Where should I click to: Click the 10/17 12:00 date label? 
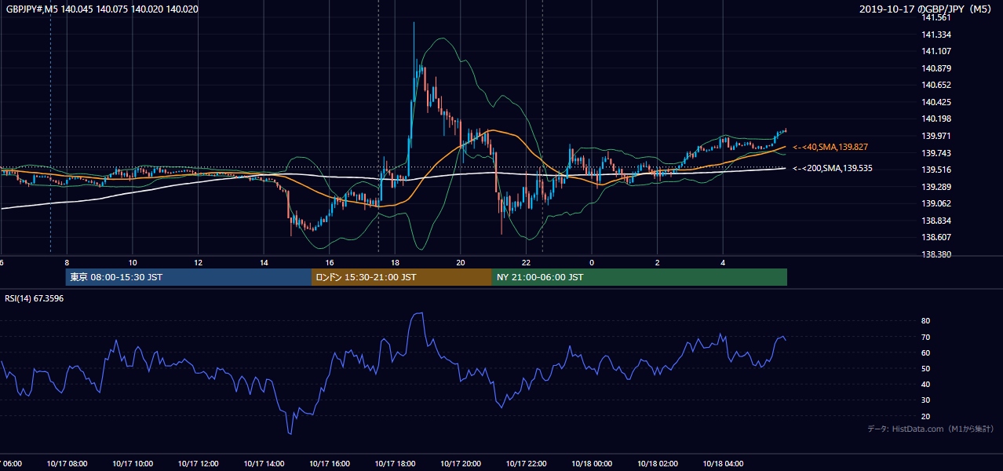[198, 464]
